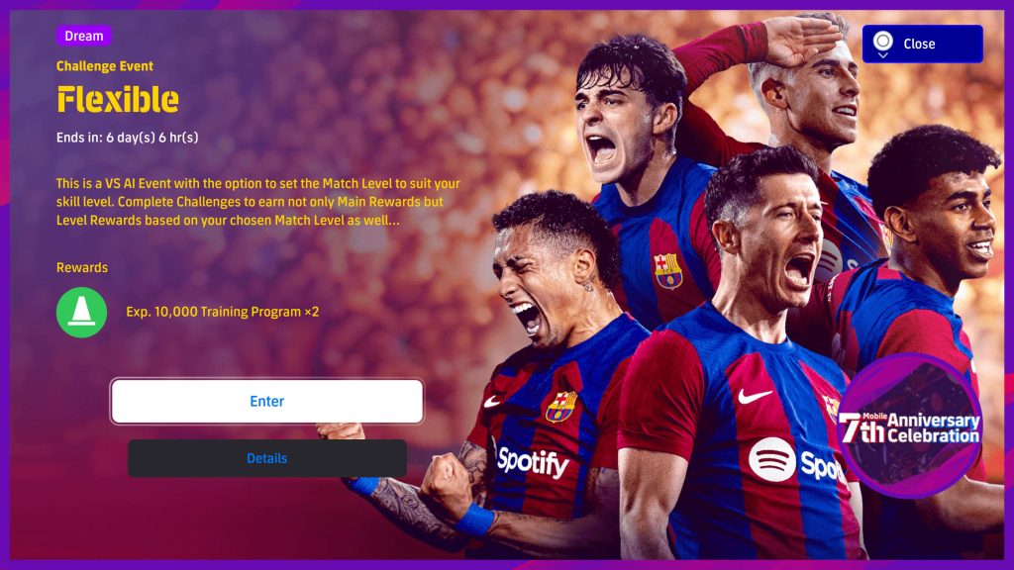The height and width of the screenshot is (570, 1014).
Task: Click the green training cone reward icon
Action: tap(81, 312)
